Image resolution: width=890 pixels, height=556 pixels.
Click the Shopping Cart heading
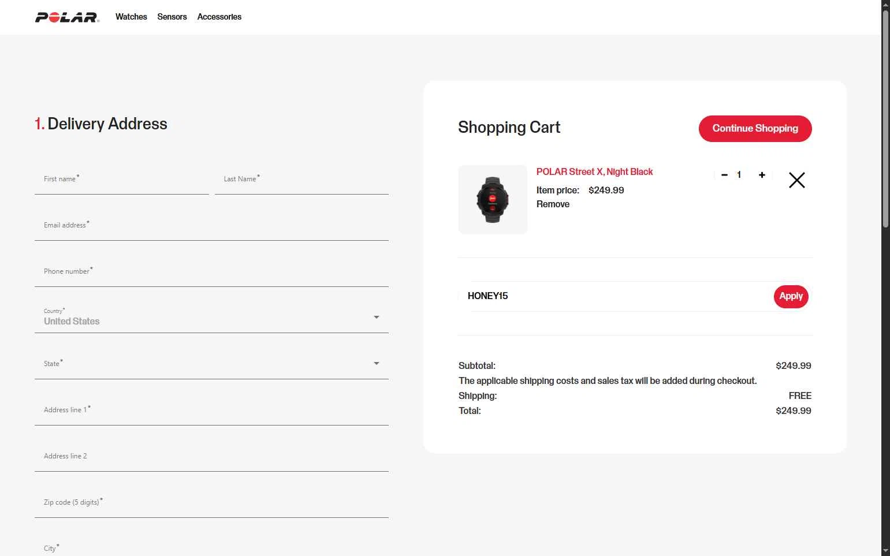click(509, 128)
